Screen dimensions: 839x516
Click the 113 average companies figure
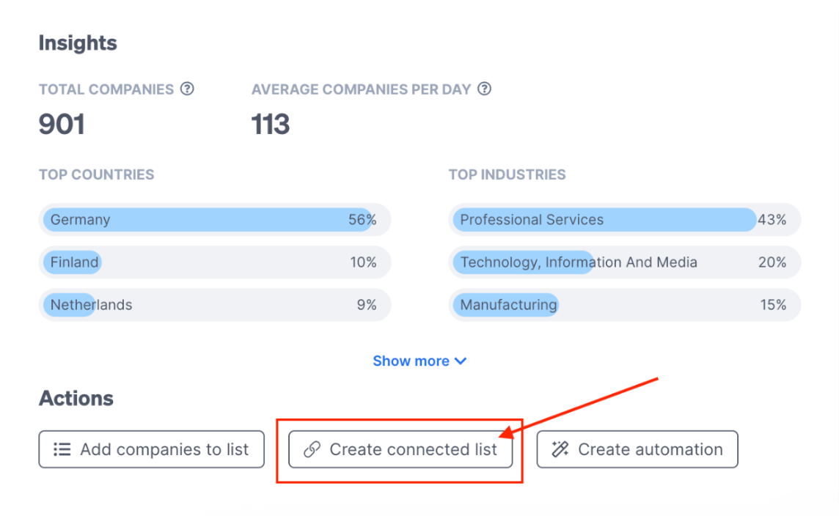[270, 124]
